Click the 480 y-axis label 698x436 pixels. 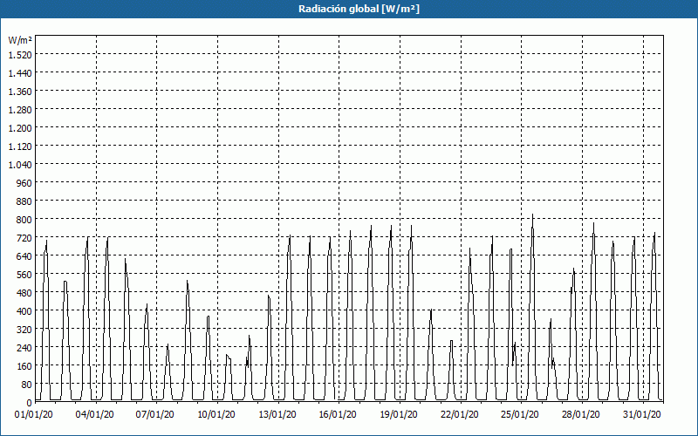pos(24,293)
